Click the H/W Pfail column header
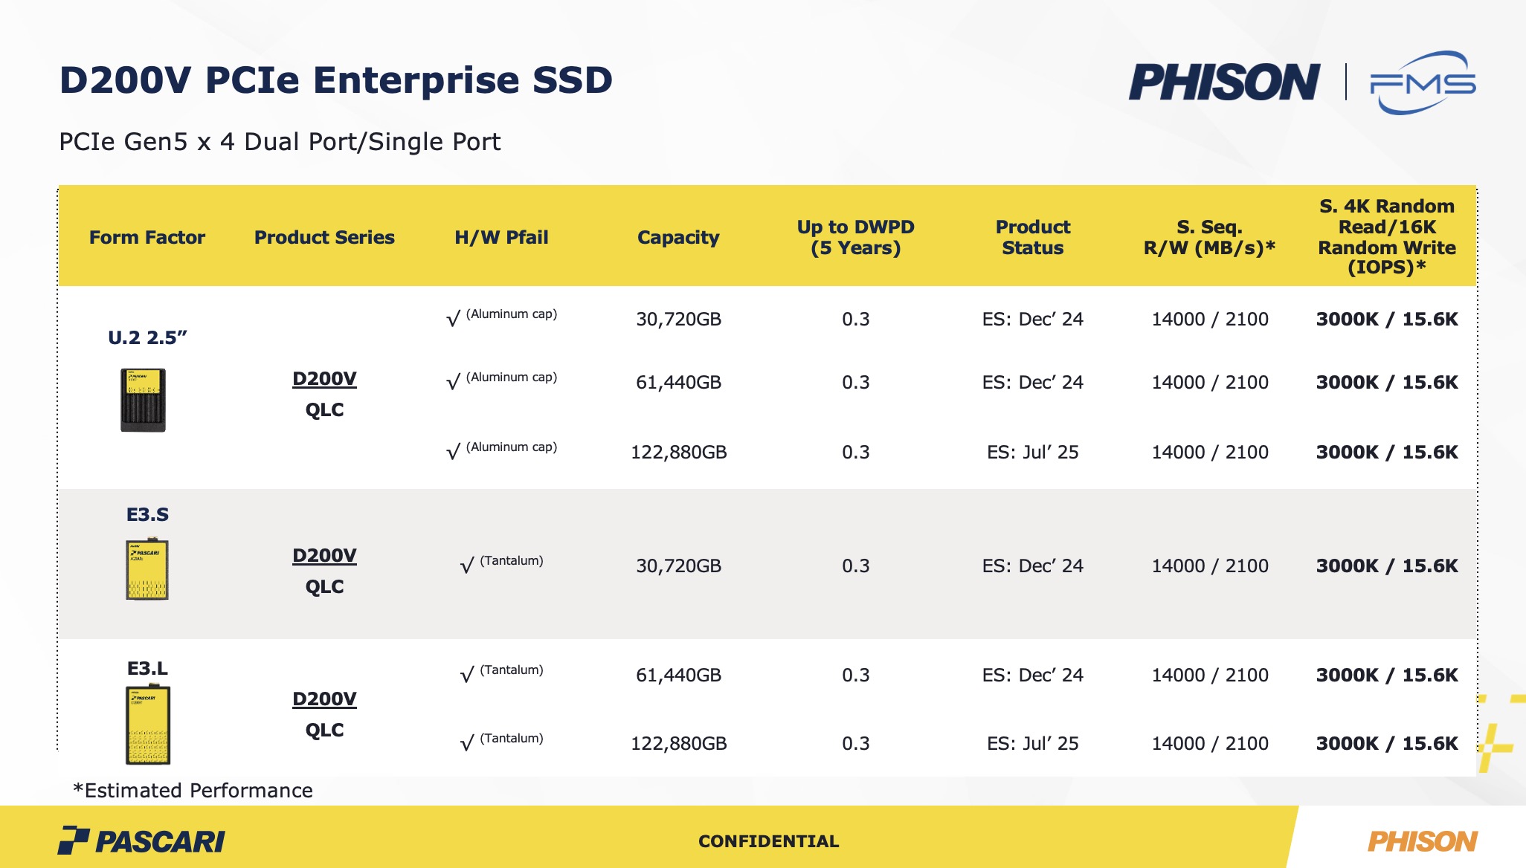The image size is (1526, 868). [501, 238]
